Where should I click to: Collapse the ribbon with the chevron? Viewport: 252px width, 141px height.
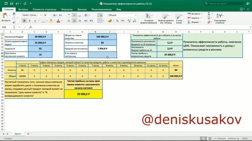248,9
